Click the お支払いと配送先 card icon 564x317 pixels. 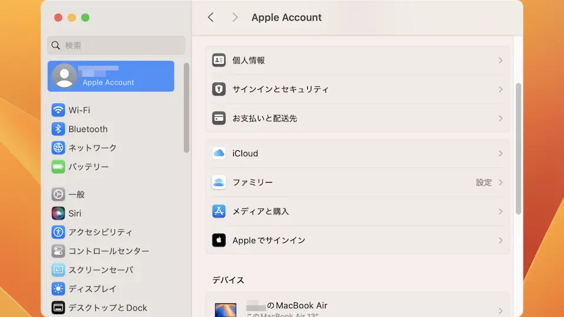coord(219,118)
